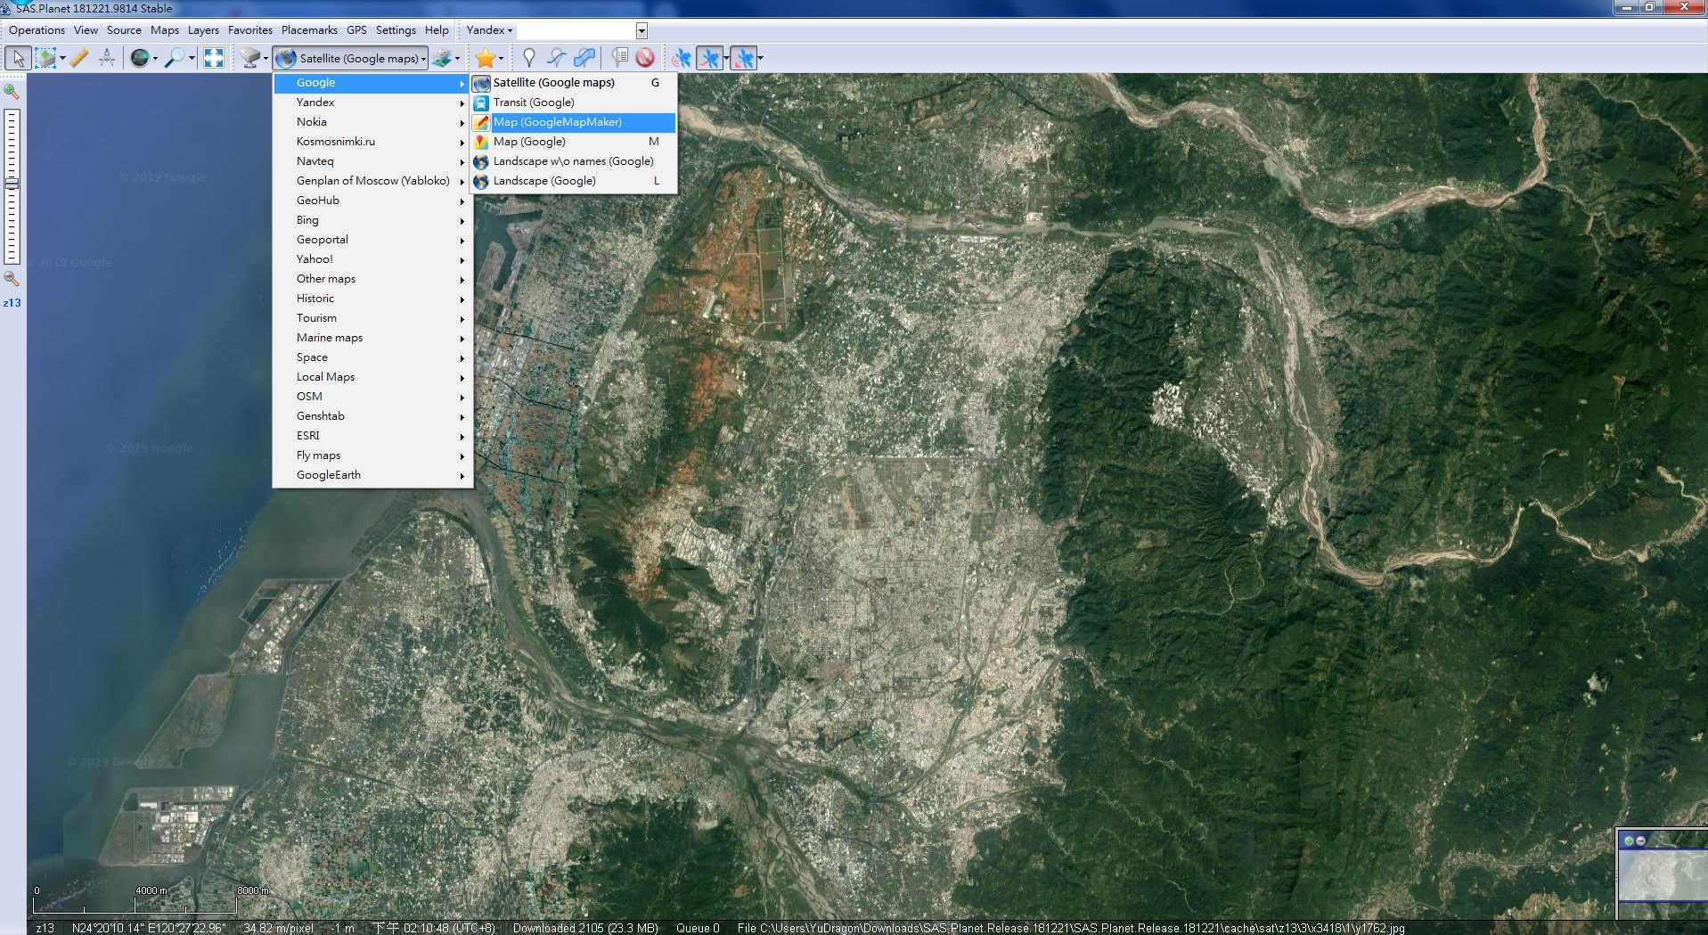Select Satellite (Google maps) submenu entry
This screenshot has width=1708, height=935.
click(x=574, y=83)
